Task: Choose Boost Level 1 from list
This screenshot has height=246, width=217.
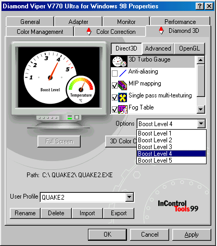Action: click(x=171, y=133)
